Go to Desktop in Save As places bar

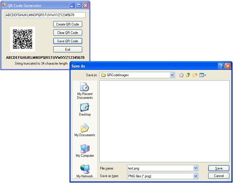pos(85,109)
